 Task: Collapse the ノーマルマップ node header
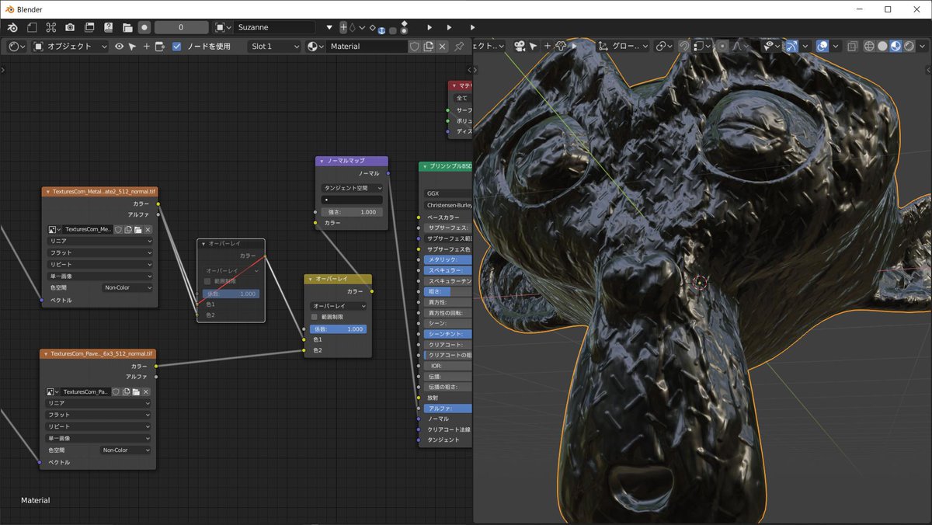(322, 162)
